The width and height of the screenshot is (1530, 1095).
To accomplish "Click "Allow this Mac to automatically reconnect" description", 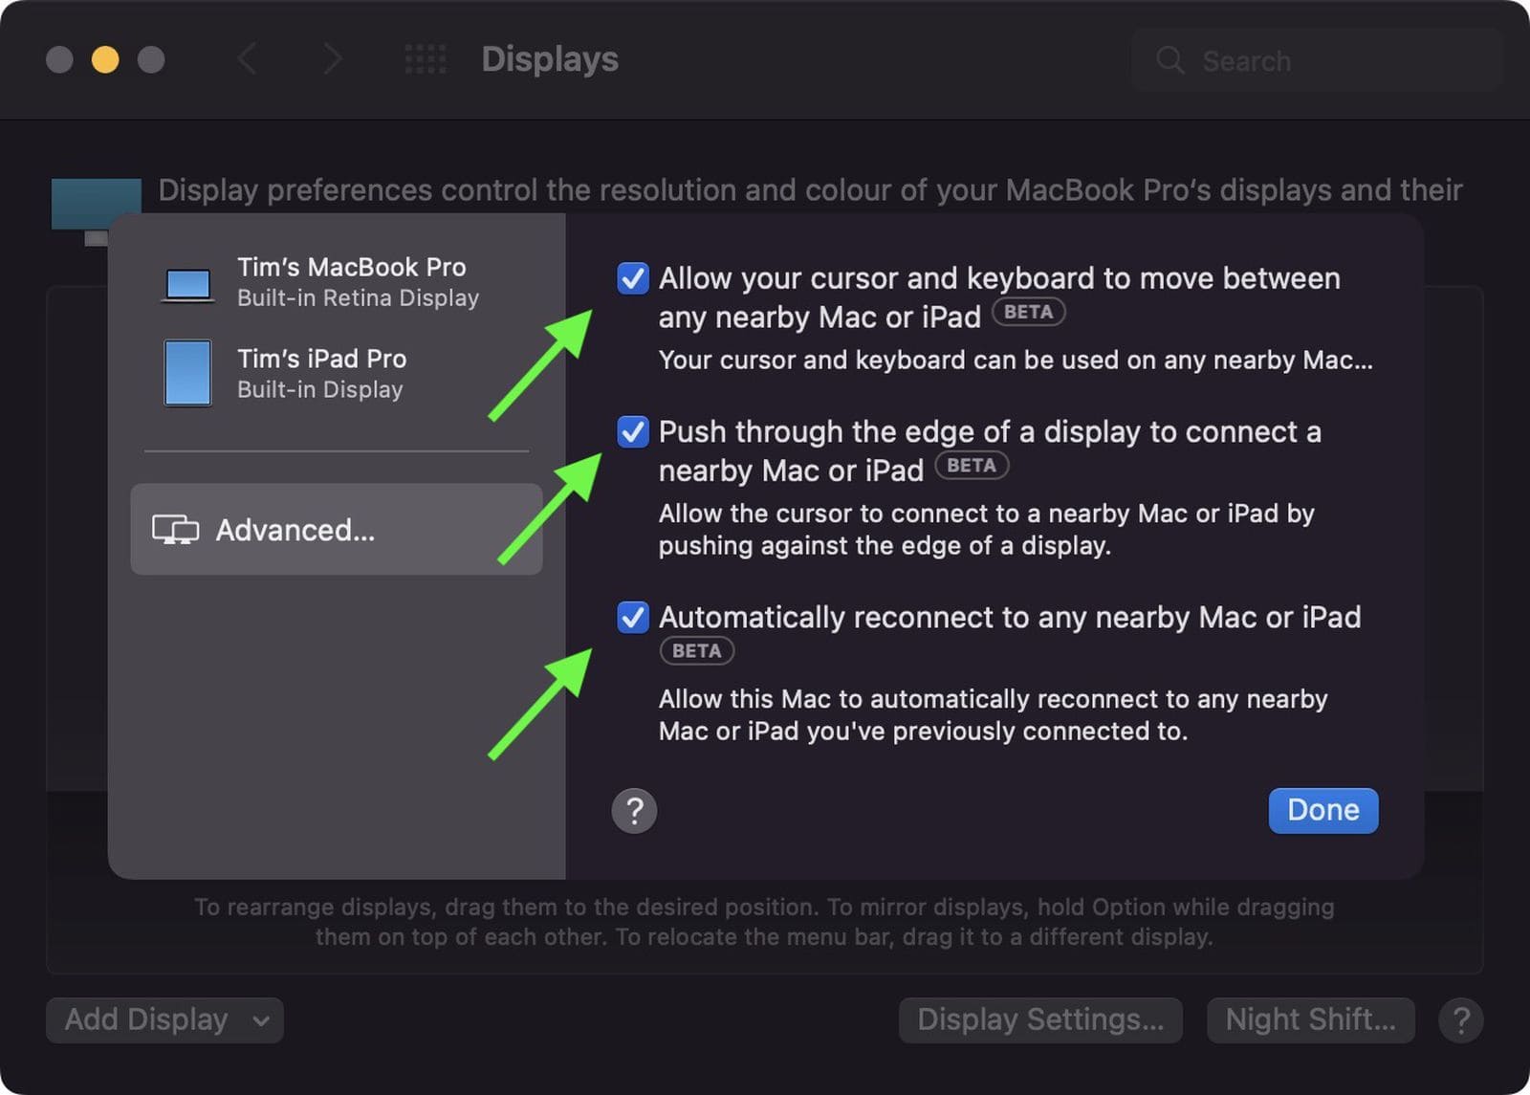I will pyautogui.click(x=993, y=714).
